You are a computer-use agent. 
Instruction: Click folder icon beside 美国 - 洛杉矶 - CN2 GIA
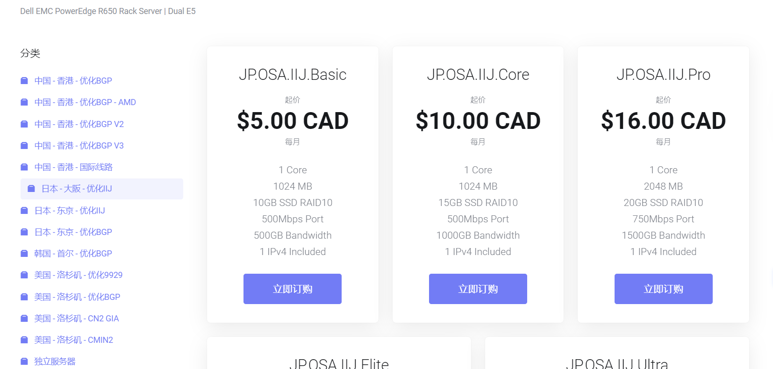pyautogui.click(x=24, y=319)
